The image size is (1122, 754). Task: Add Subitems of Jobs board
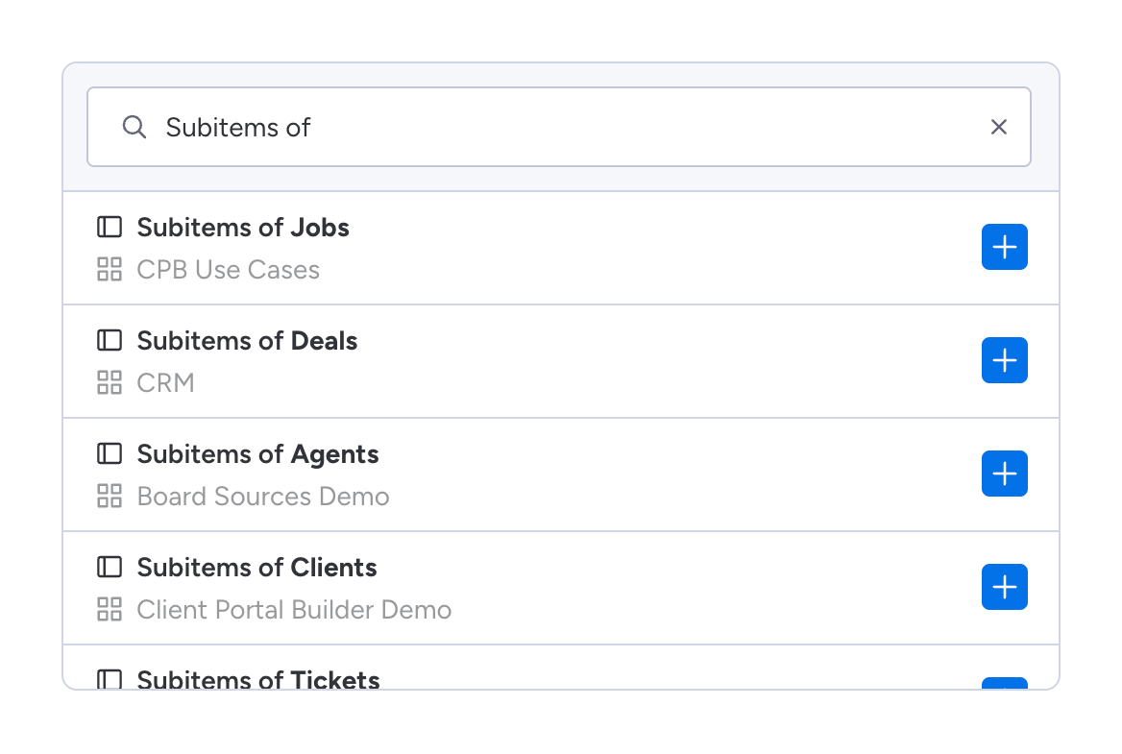(x=1004, y=247)
